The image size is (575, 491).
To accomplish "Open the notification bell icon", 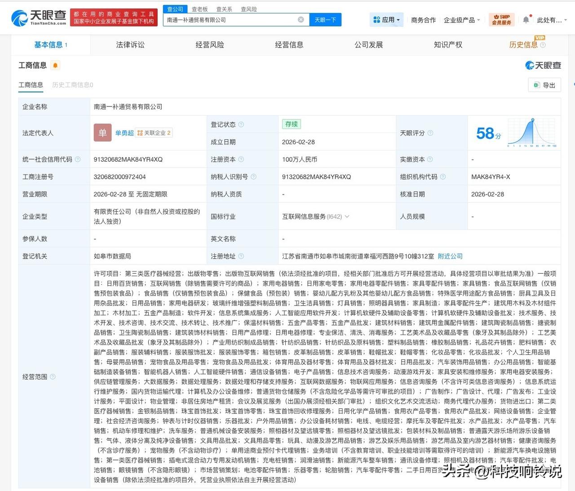I will coord(526,19).
